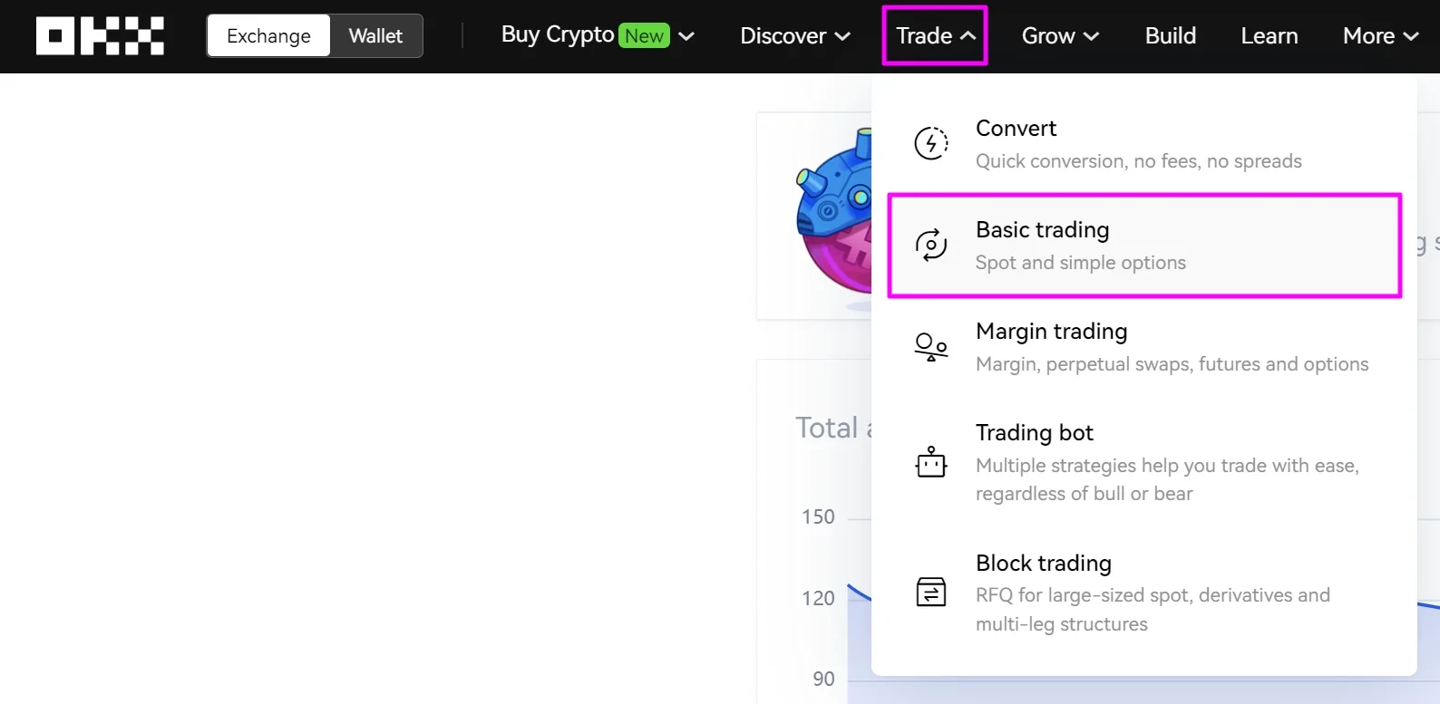Expand the Grow menu

click(x=1059, y=36)
